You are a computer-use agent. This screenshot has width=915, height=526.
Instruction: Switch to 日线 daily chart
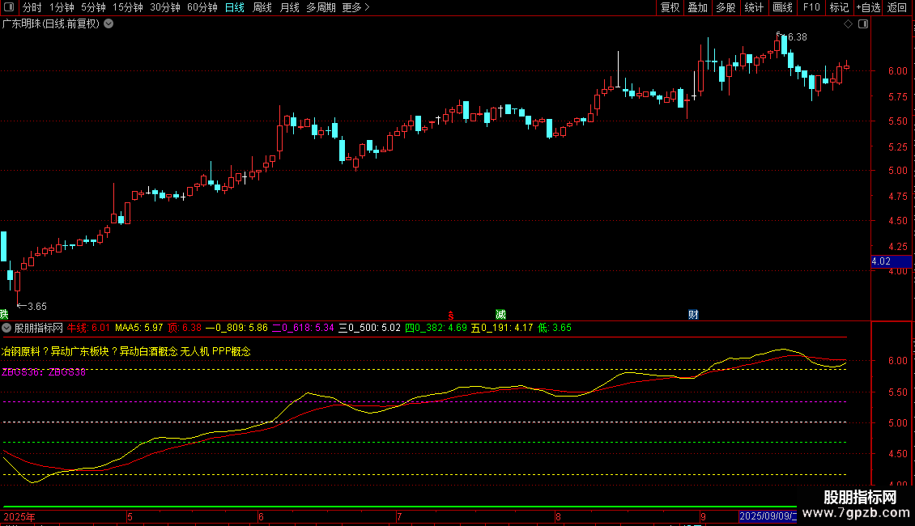235,7
